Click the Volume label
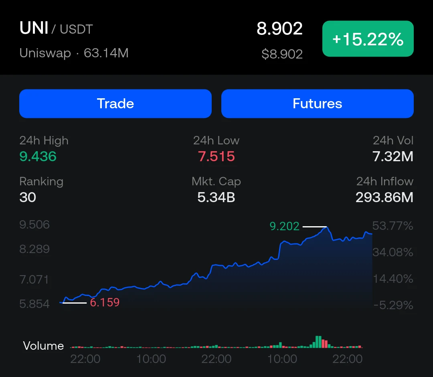 tap(43, 346)
